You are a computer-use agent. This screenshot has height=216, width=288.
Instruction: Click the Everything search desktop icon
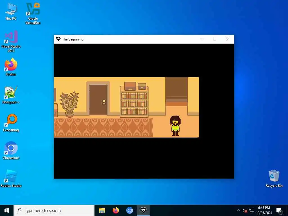click(11, 123)
